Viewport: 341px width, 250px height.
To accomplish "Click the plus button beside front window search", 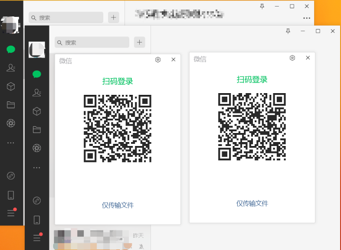I will (139, 42).
